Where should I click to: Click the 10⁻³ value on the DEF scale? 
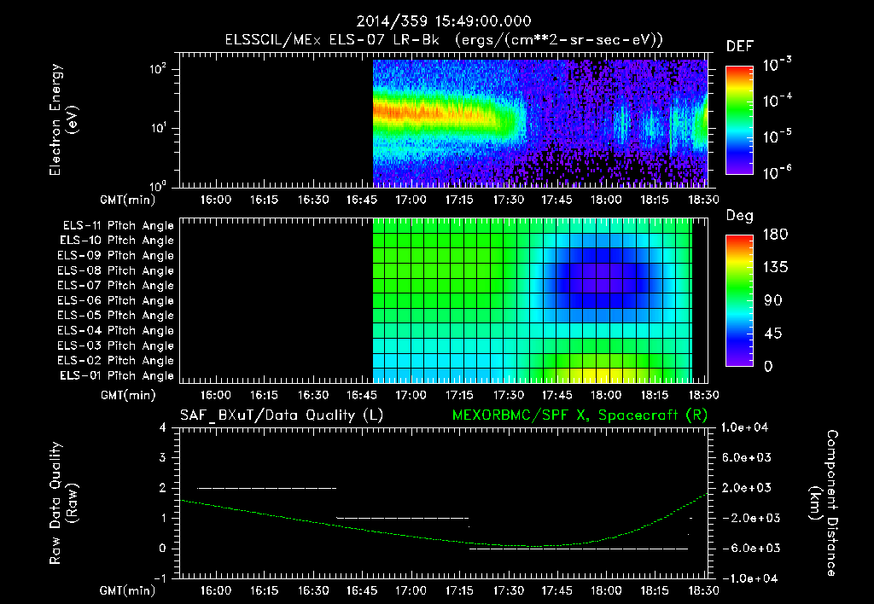(777, 64)
